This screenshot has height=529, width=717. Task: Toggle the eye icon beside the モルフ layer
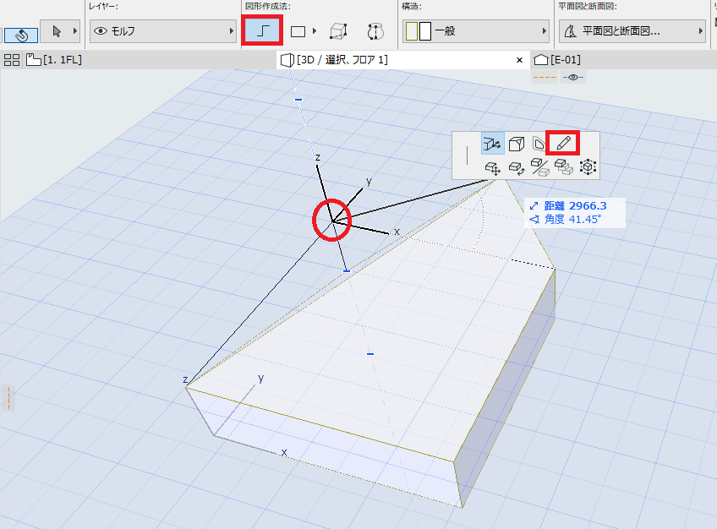click(x=100, y=31)
